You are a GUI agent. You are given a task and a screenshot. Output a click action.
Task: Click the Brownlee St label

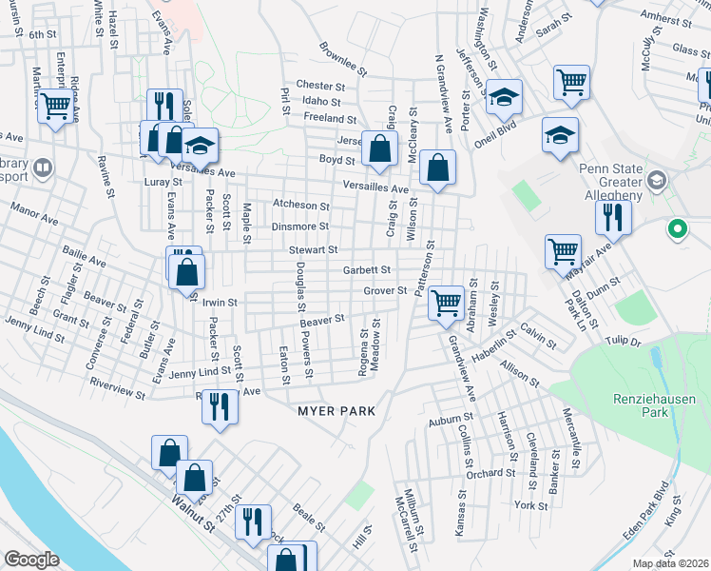click(x=343, y=59)
